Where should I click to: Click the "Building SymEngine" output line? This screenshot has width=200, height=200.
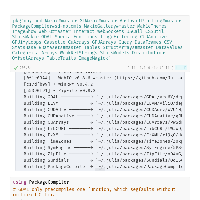tap(103, 148)
